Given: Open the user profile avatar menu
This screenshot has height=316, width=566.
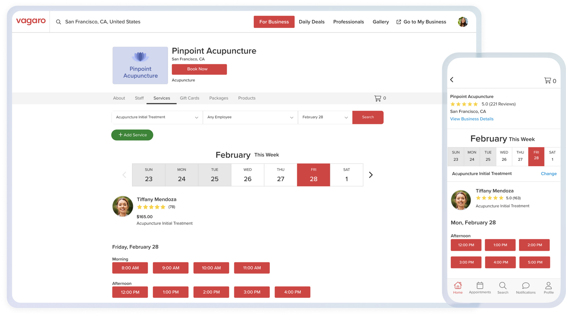Looking at the screenshot, I should click(463, 22).
